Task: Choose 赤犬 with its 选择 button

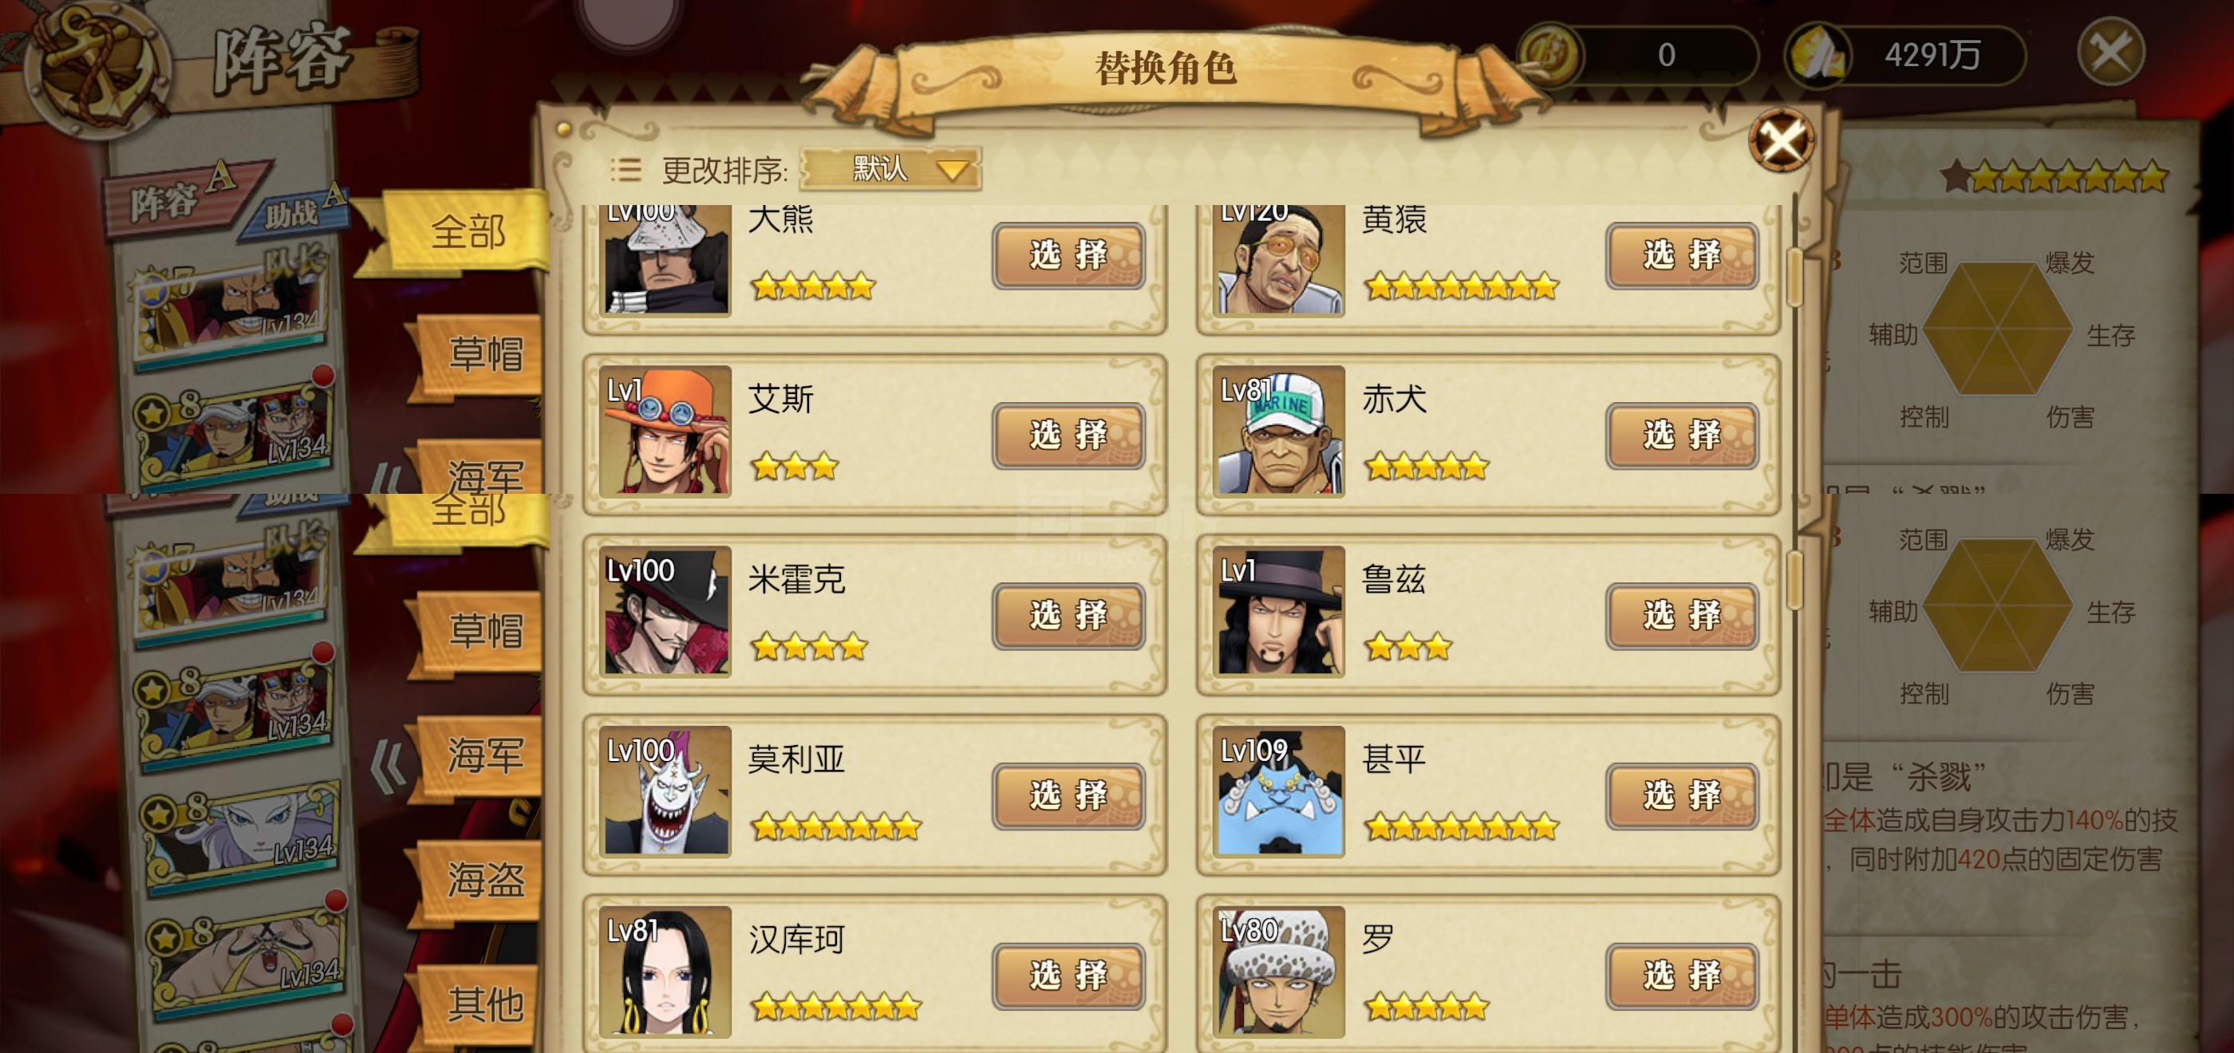Action: [1682, 436]
